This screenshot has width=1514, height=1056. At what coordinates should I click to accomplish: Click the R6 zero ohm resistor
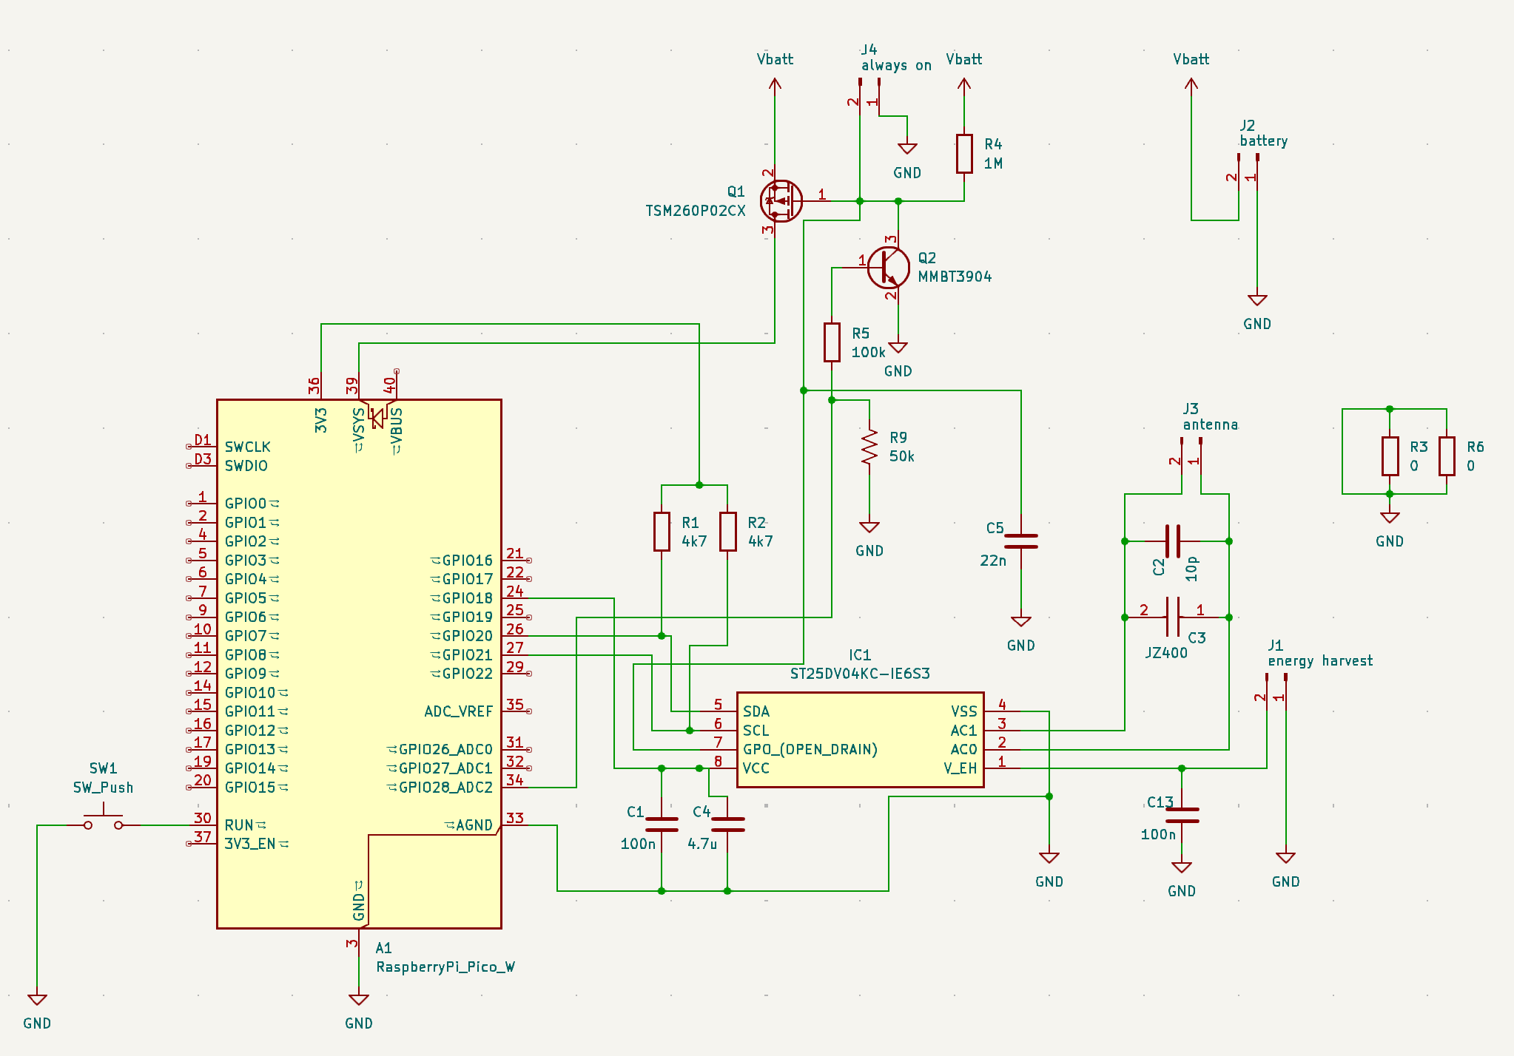[1447, 456]
